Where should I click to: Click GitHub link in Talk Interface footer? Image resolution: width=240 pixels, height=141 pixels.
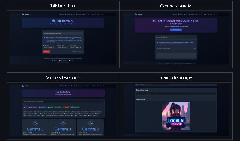54,61
